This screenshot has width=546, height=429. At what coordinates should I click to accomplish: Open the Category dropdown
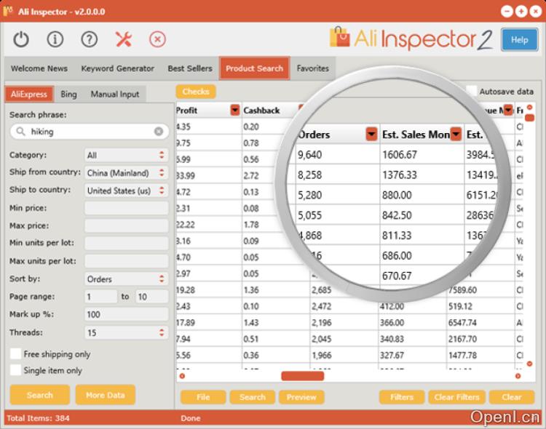[126, 155]
